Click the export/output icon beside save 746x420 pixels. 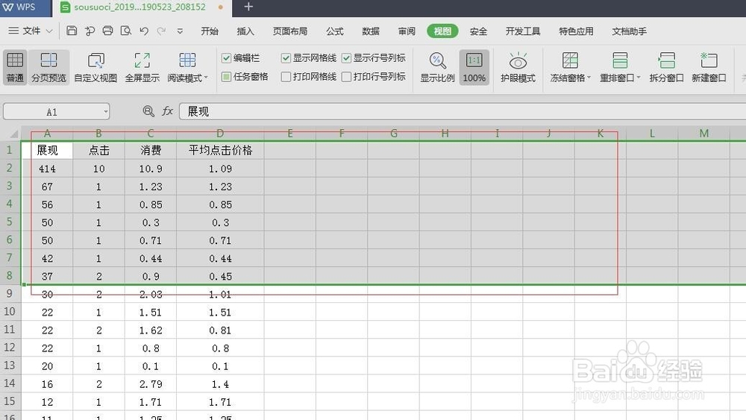[x=90, y=31]
